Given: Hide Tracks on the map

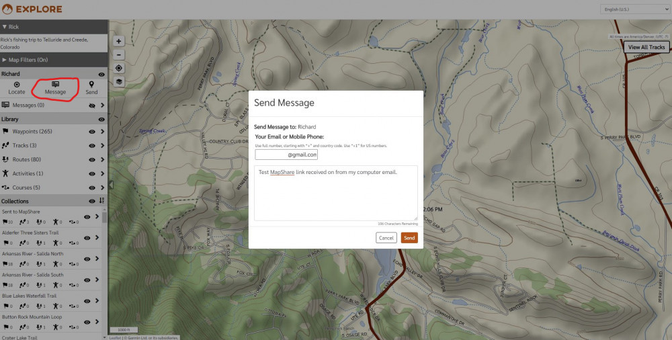Looking at the screenshot, I should pyautogui.click(x=91, y=146).
